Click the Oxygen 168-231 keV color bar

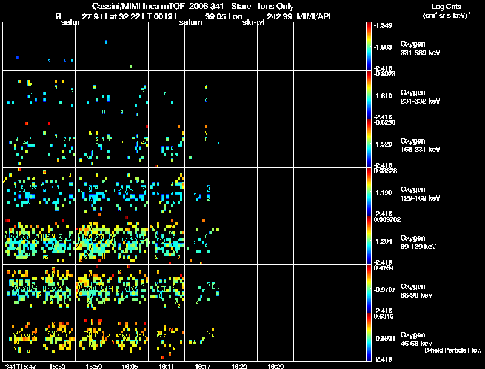pos(369,144)
